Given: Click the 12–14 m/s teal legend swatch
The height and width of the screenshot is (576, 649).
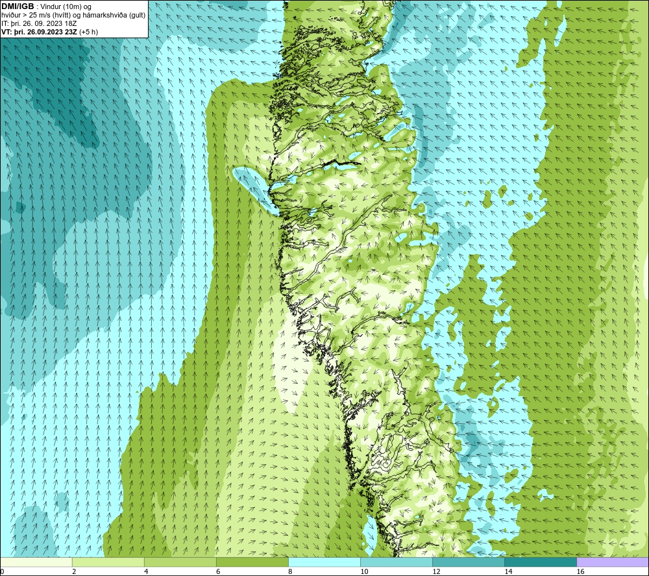Looking at the screenshot, I should (468, 562).
